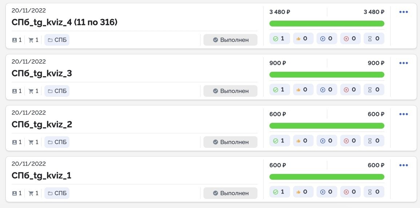Open three-dots menu for СПб_tg_kviz_4
This screenshot has height=208, width=420.
pos(403,12)
